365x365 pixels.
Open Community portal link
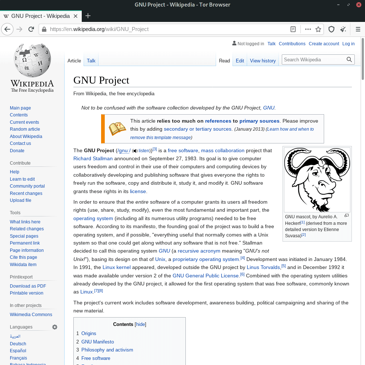[x=27, y=186]
